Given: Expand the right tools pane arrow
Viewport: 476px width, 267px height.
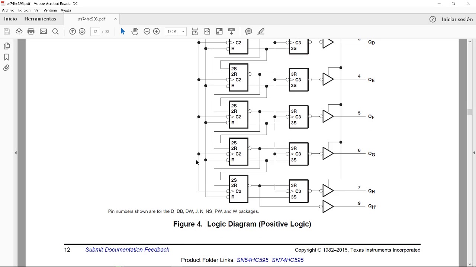Looking at the screenshot, I should (x=474, y=153).
